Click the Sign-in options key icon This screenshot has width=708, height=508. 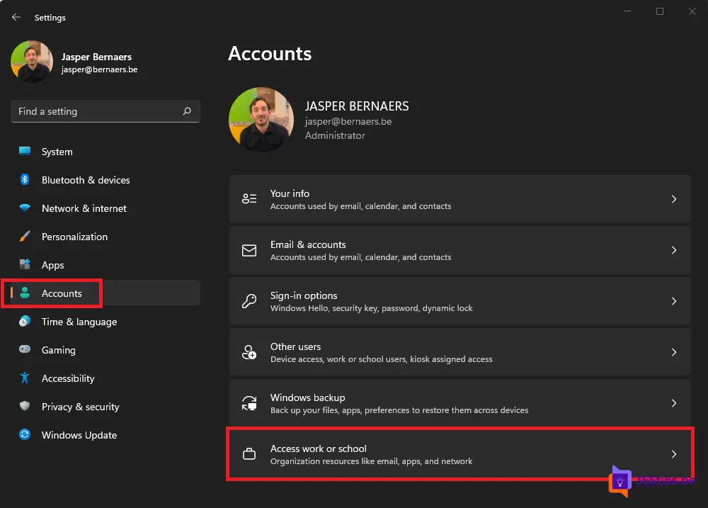pos(249,301)
